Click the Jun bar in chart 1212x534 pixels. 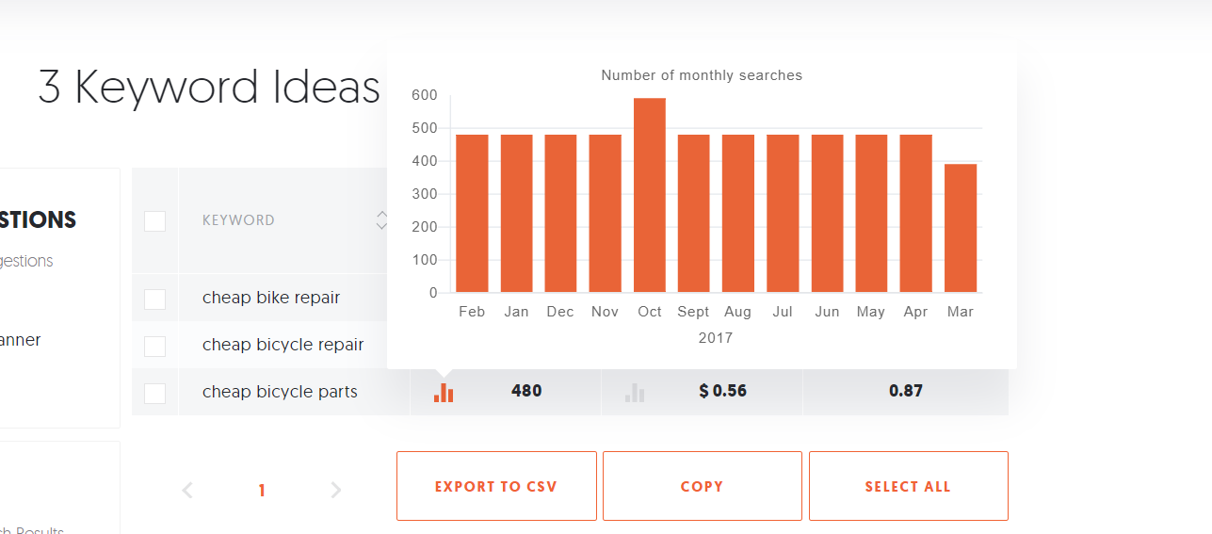coord(827,214)
